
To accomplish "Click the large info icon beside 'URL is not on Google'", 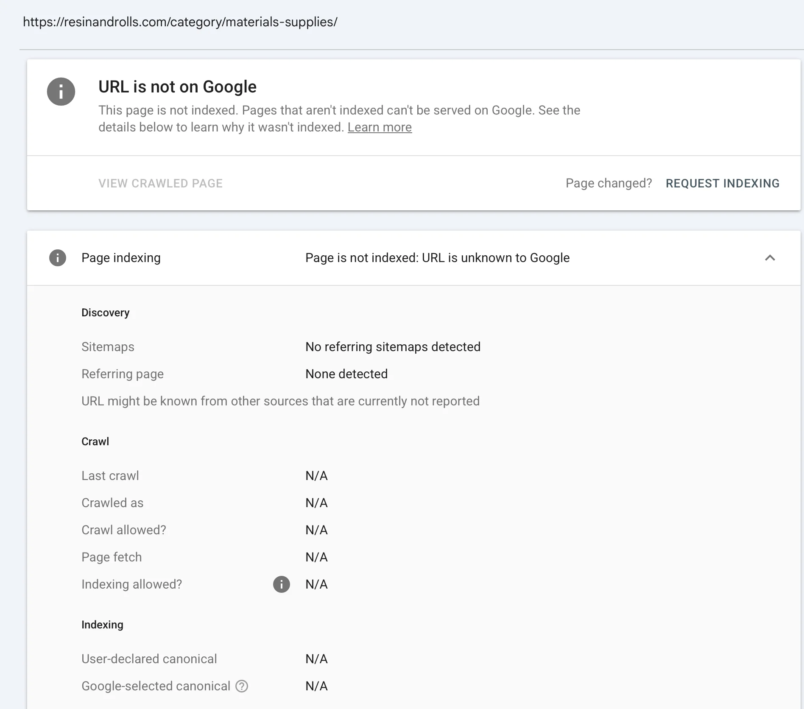I will (x=61, y=92).
